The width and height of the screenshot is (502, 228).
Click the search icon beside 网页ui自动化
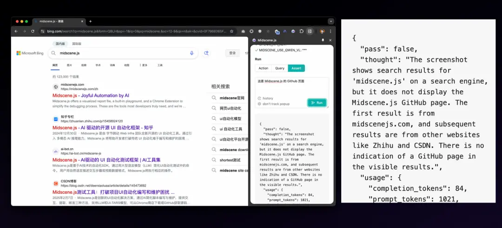coord(214,108)
